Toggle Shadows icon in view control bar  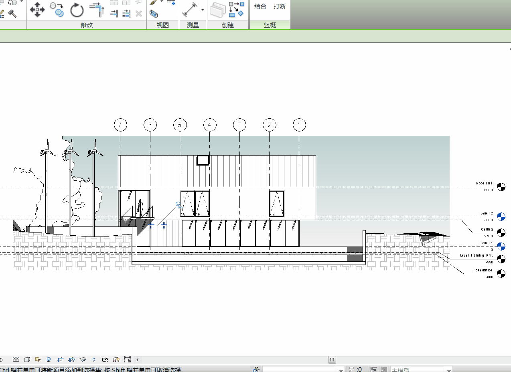click(49, 360)
